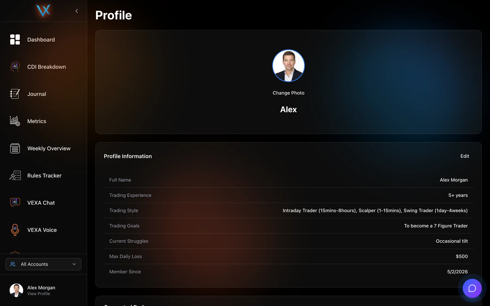Click the VEXA Chat AI bubble icon
This screenshot has height=306, width=490.
tap(15, 202)
